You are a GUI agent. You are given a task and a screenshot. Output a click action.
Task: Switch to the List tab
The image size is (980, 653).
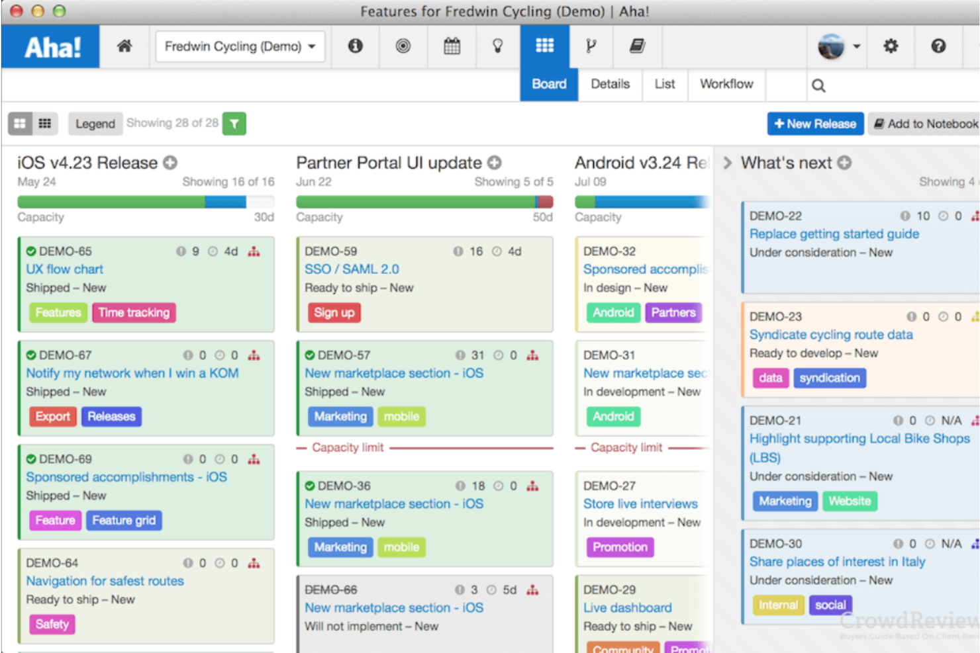(665, 84)
